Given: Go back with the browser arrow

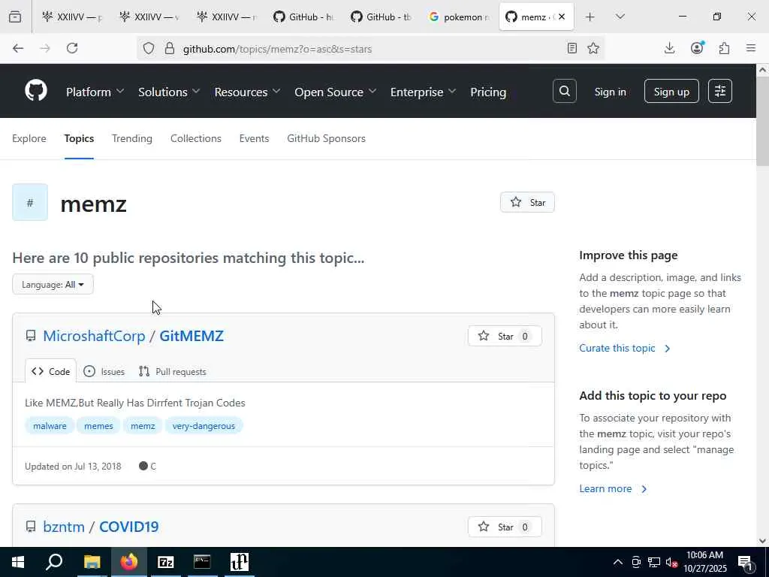Looking at the screenshot, I should [x=18, y=48].
